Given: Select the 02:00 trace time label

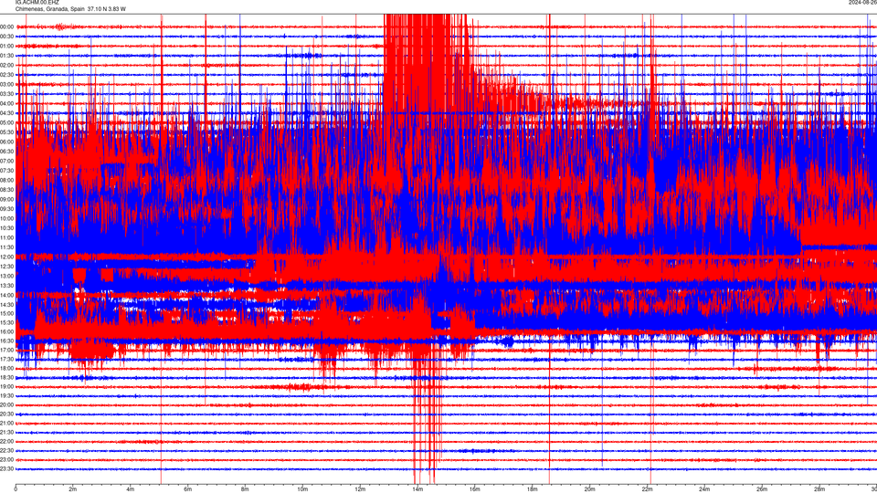Looking at the screenshot, I should [6, 66].
